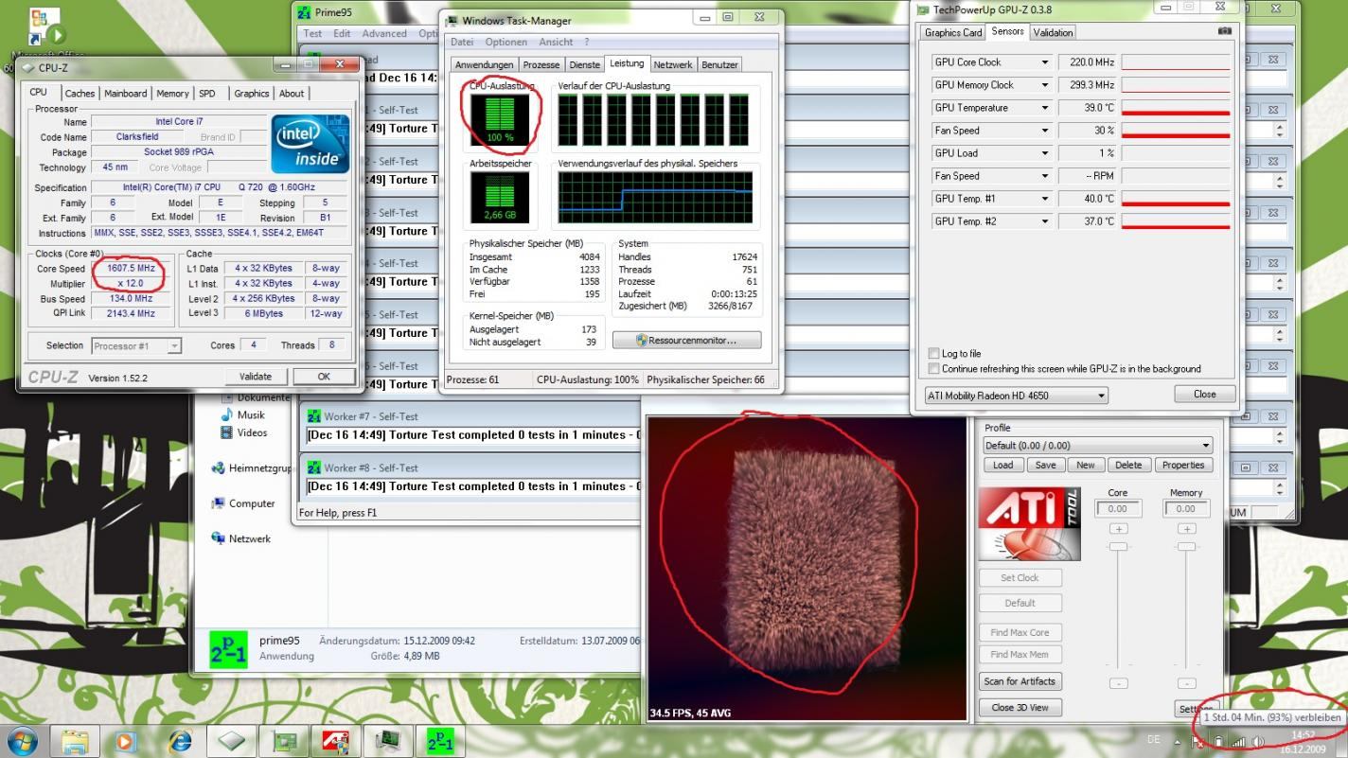1348x758 pixels.
Task: Select Netzwerk in the Explorer navigation pane
Action: (x=240, y=538)
